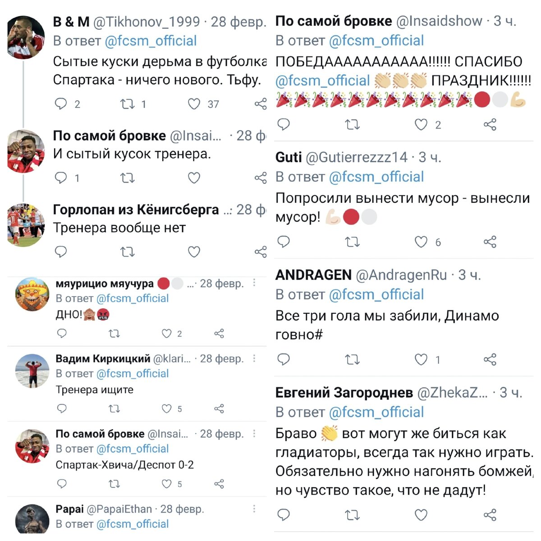
Task: Open three-dot menu on Papai tweet
Action: pos(254,509)
